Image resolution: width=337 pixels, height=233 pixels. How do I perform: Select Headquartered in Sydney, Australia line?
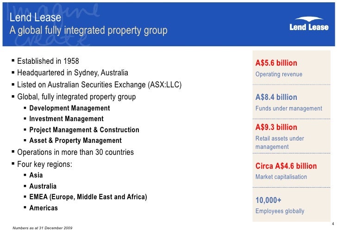pyautogui.click(x=73, y=73)
